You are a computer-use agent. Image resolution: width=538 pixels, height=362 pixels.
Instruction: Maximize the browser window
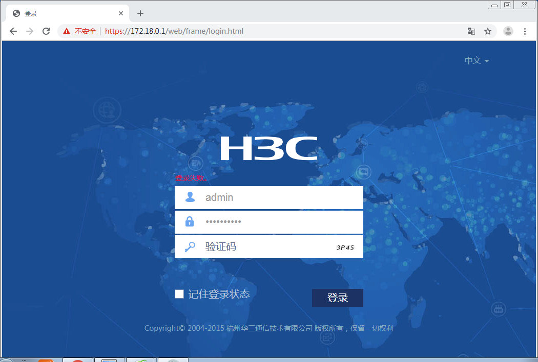click(507, 5)
